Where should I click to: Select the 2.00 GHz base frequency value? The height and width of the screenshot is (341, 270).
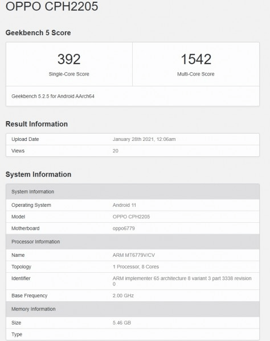tap(123, 296)
